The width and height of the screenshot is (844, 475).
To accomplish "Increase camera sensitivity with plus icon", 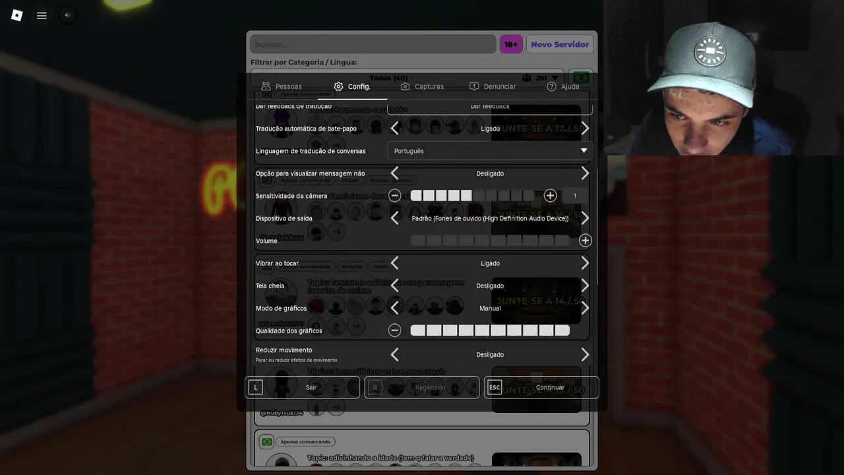I will point(550,195).
